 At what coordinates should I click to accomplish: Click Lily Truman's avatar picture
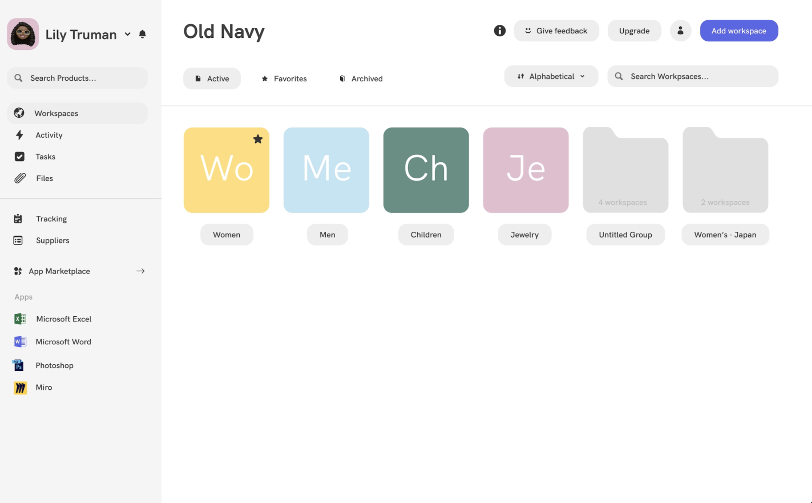(x=23, y=34)
